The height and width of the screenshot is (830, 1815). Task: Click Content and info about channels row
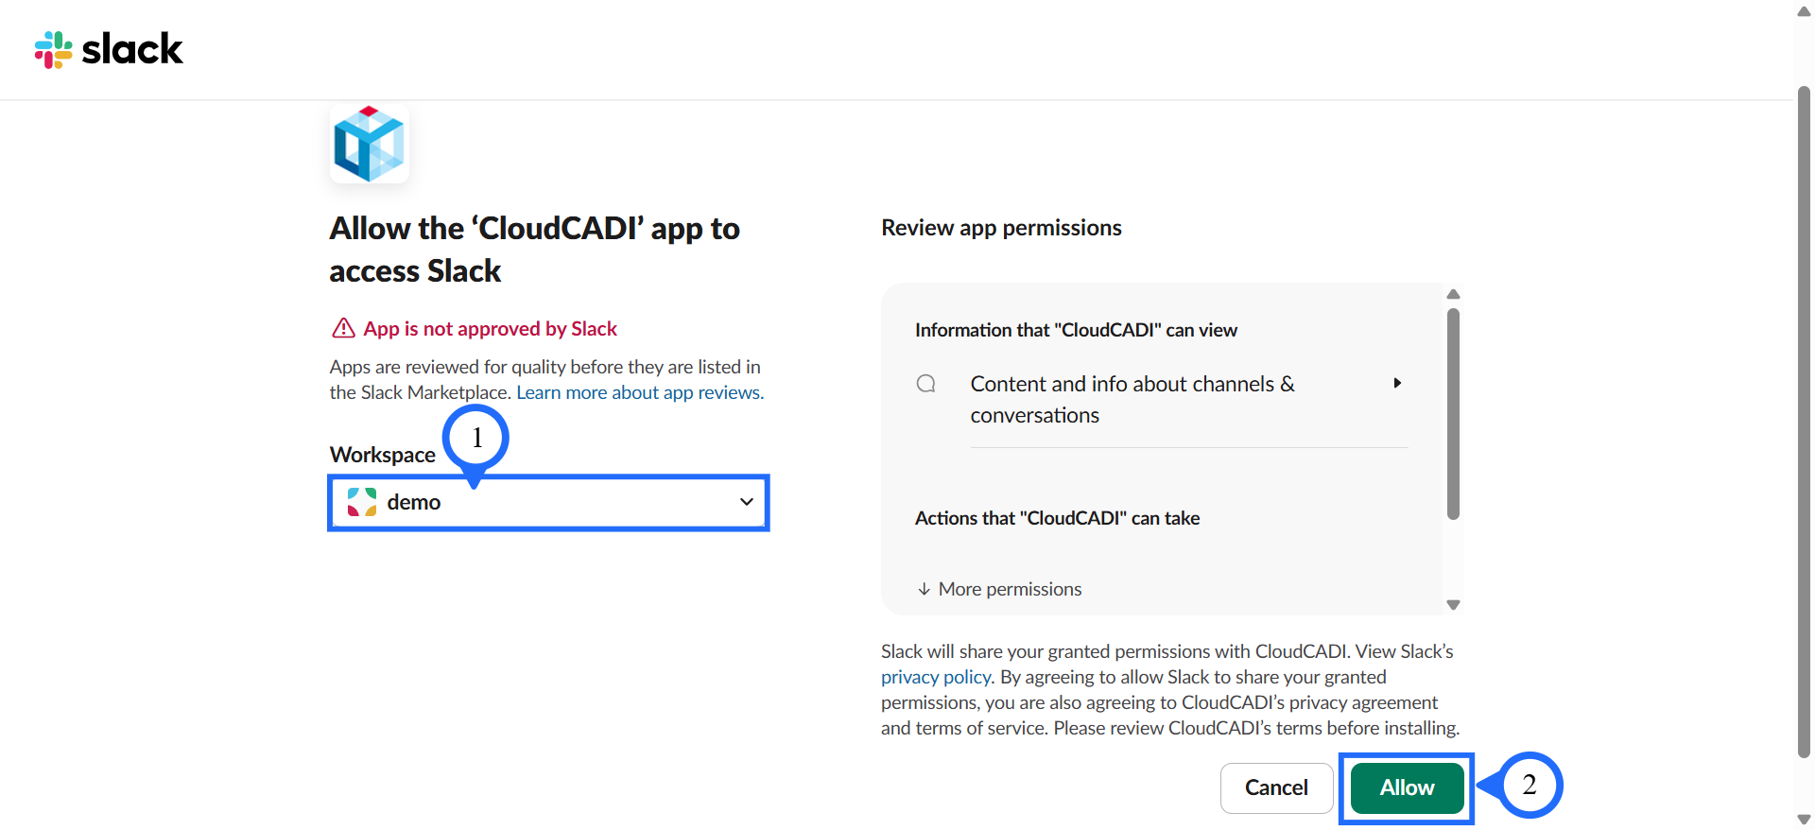click(x=1132, y=399)
